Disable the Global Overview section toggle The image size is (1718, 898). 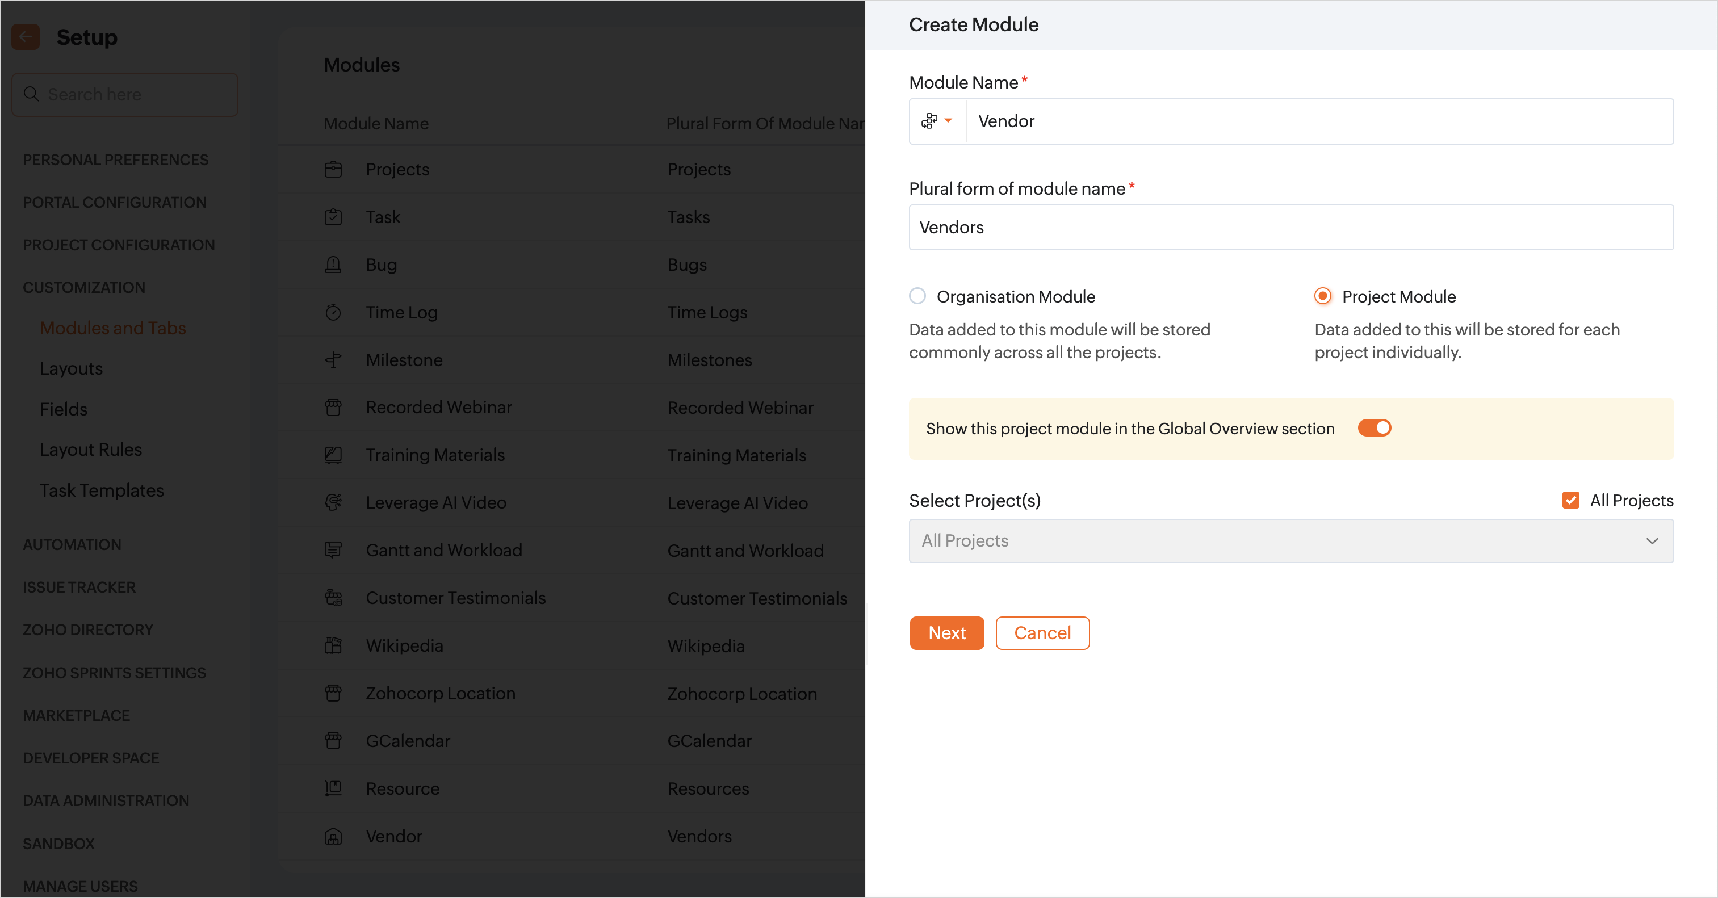click(1374, 428)
